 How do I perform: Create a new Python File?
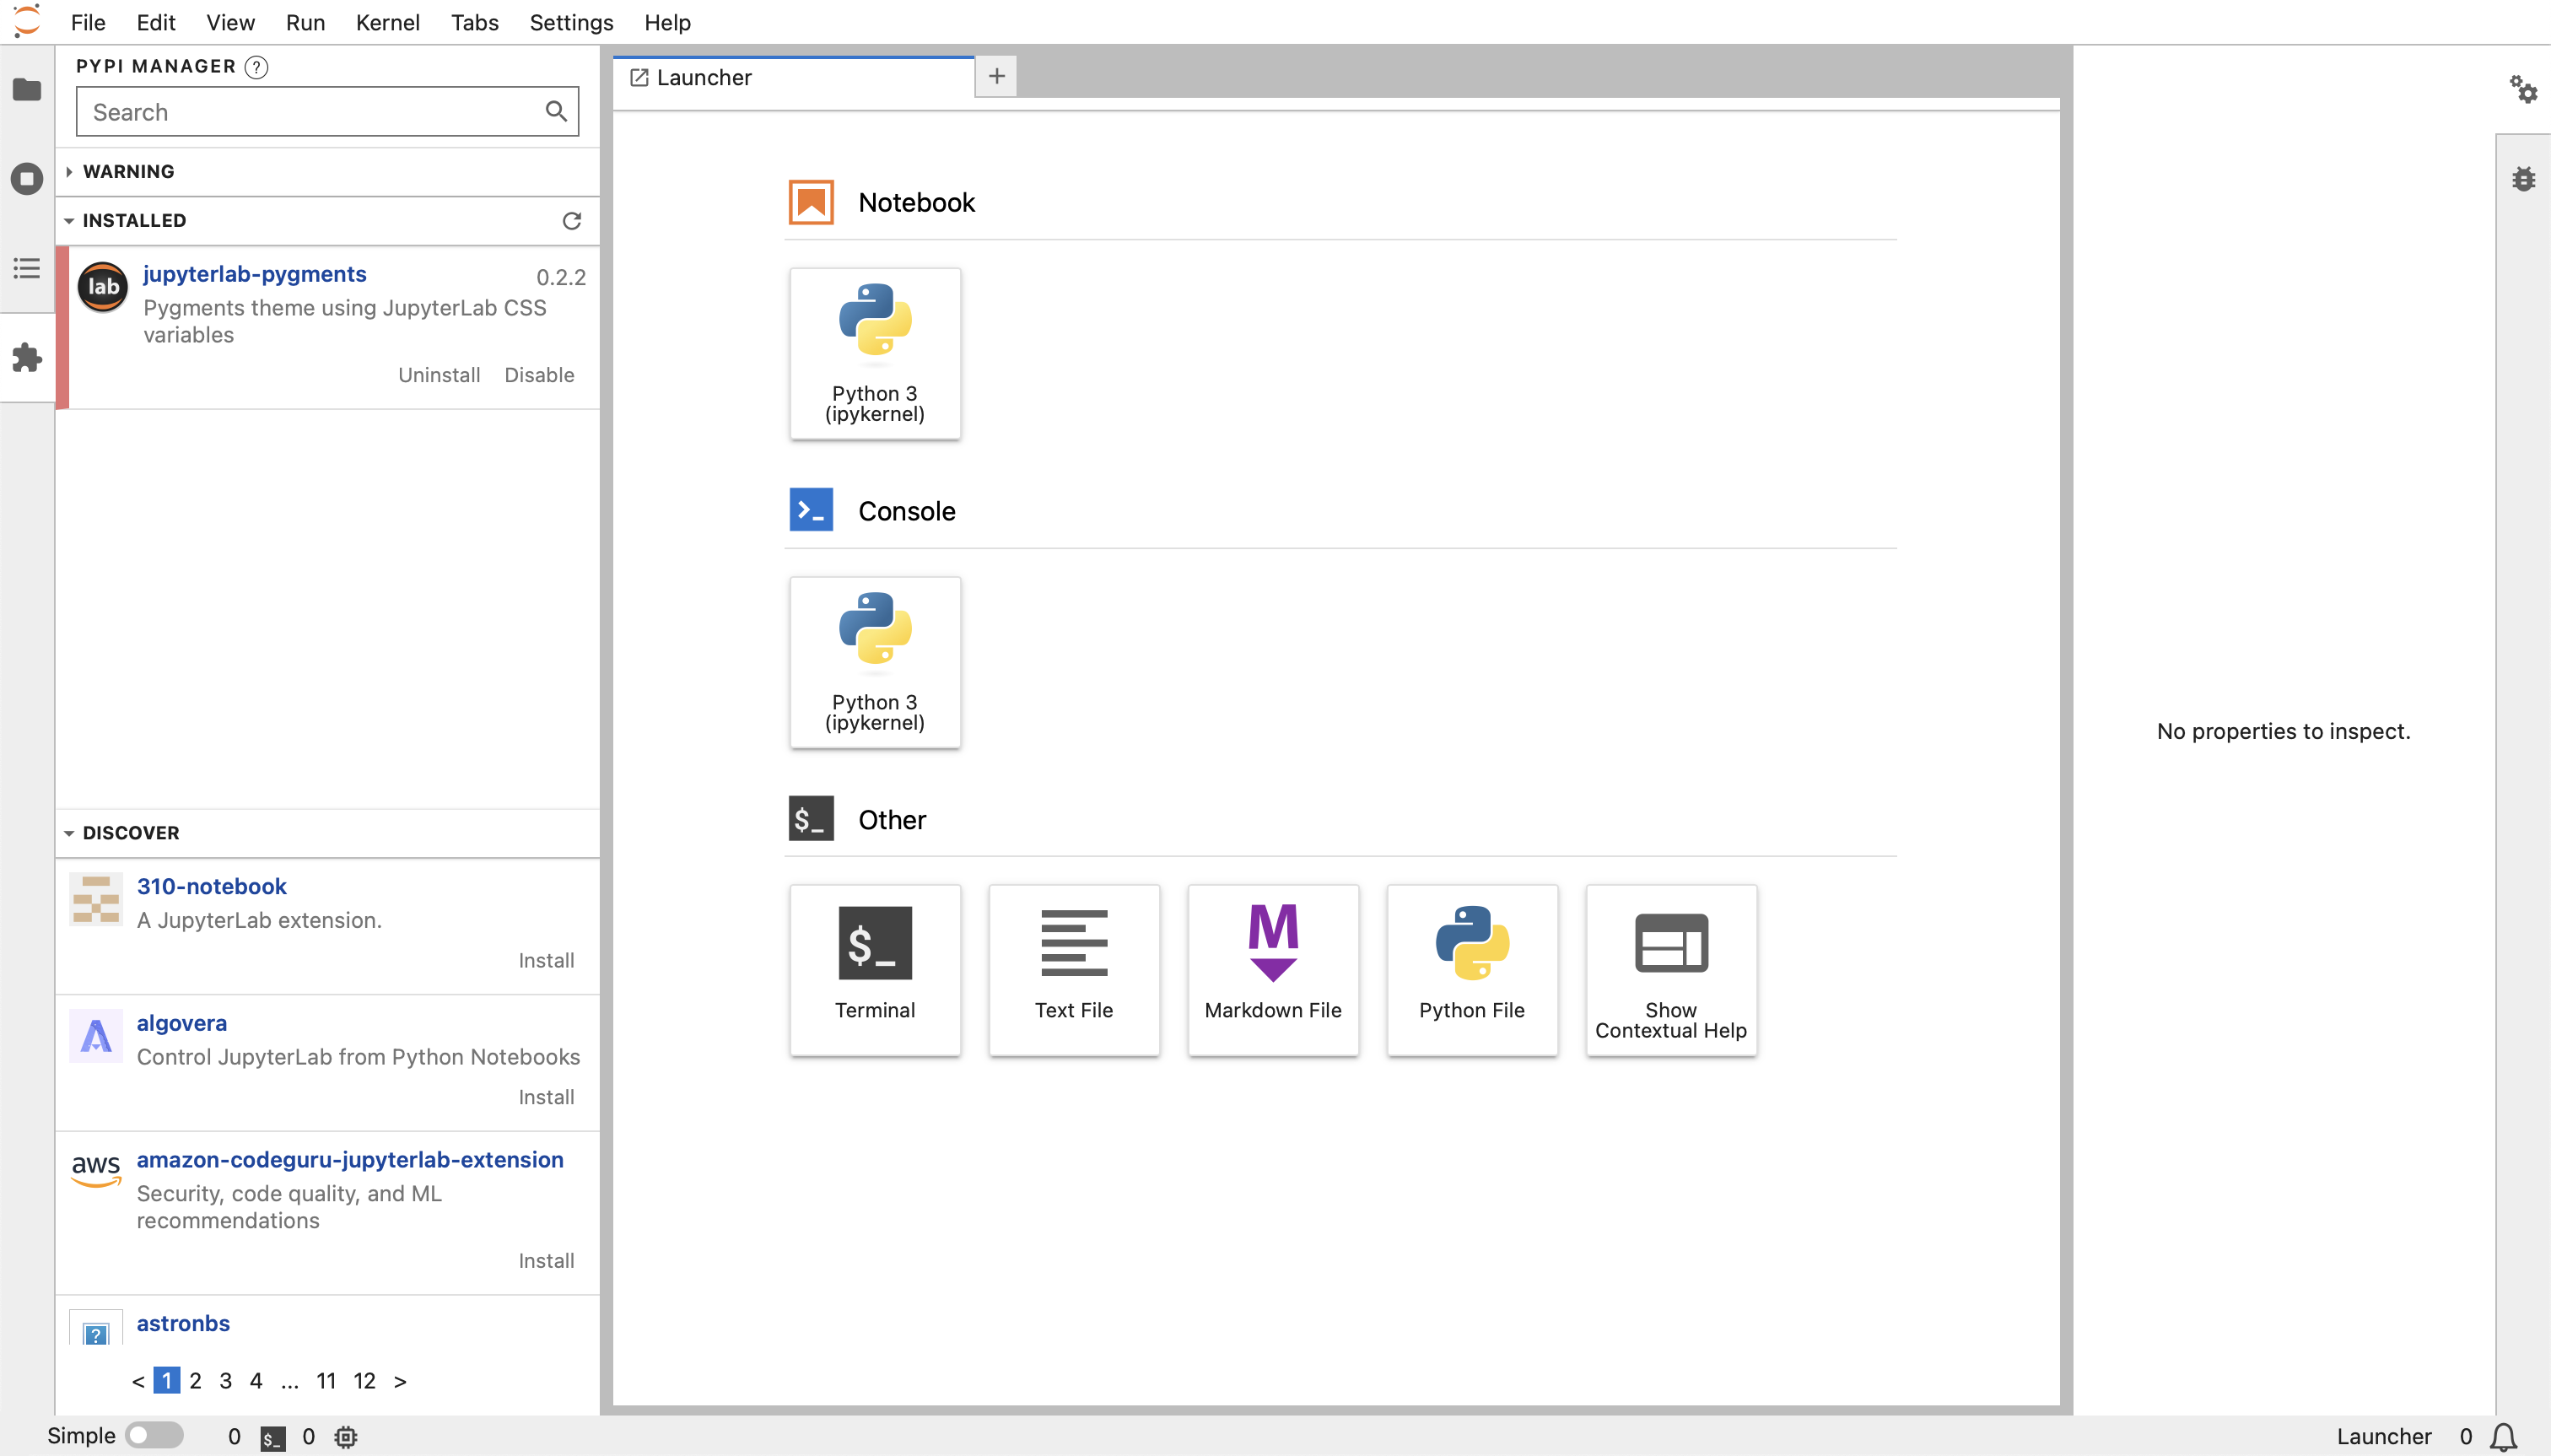click(x=1472, y=970)
